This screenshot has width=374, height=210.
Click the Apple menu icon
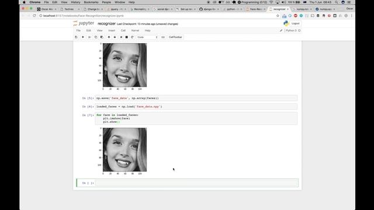[x=24, y=2]
